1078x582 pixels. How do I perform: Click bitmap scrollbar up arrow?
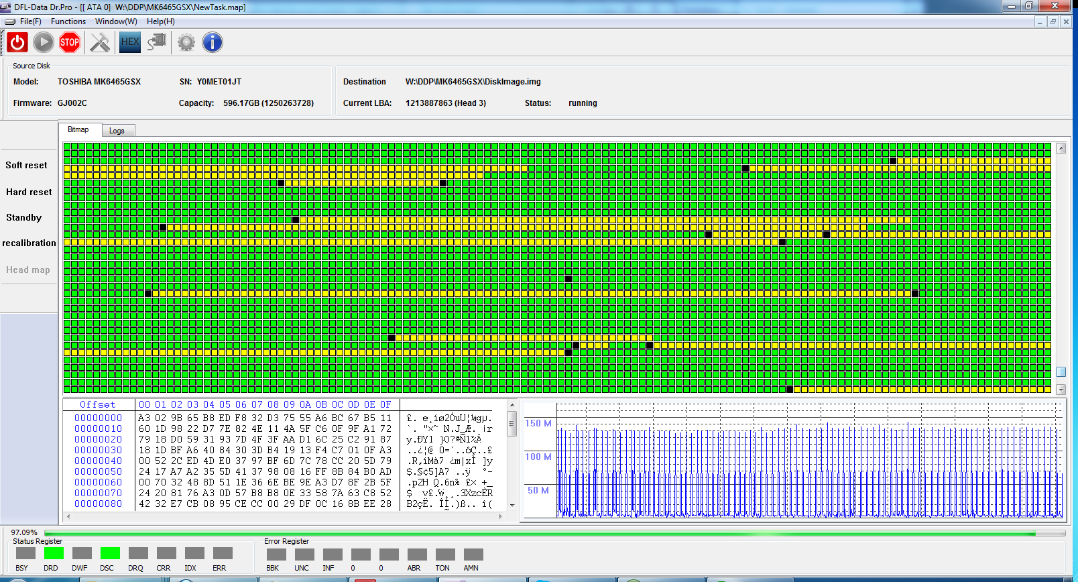pyautogui.click(x=1061, y=148)
